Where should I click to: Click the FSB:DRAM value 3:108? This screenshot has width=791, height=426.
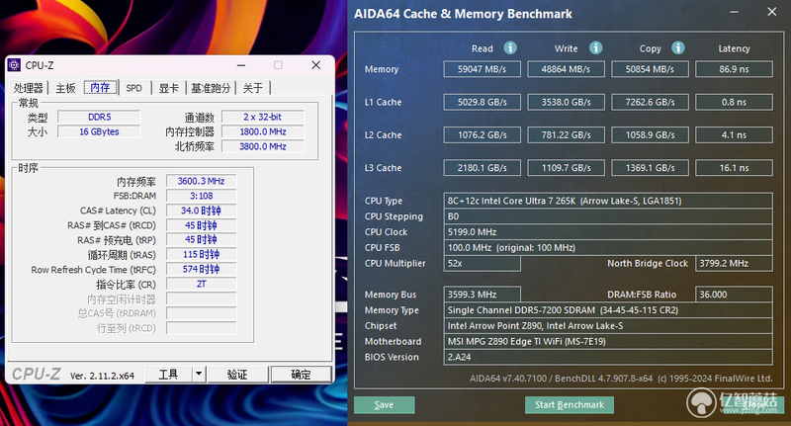point(202,196)
